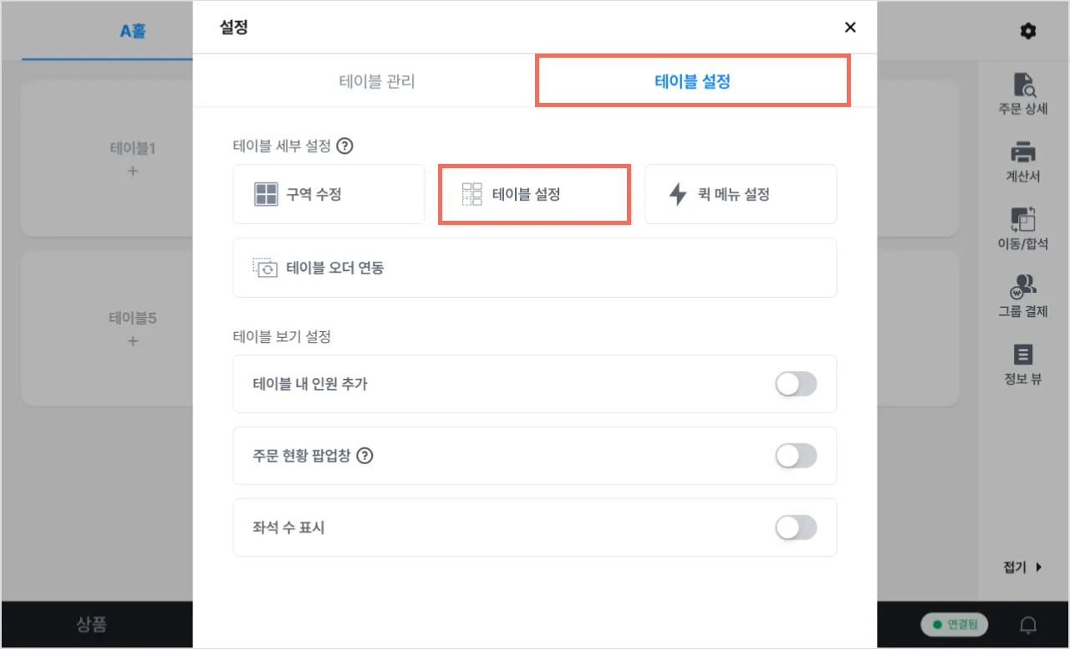Select the 이동/합석 move-merge icon

(1023, 220)
